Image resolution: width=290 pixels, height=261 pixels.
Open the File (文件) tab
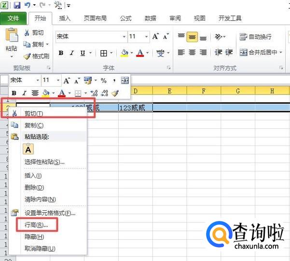13,18
